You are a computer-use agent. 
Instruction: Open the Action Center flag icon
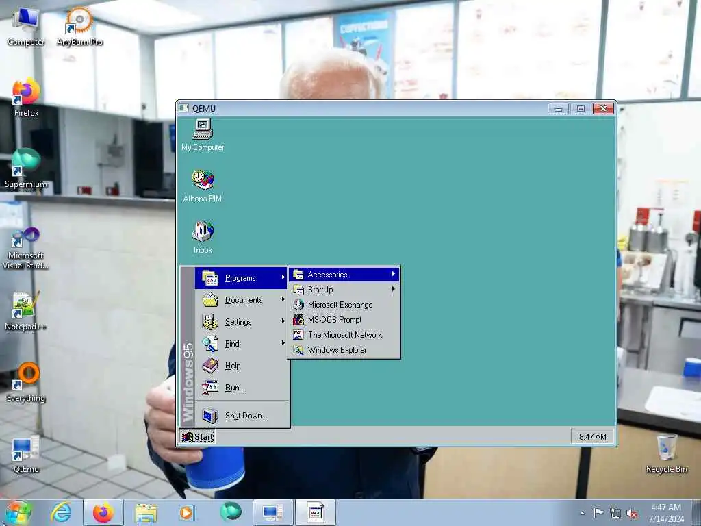tap(598, 513)
